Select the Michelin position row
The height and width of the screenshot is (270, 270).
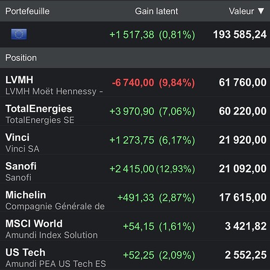click(x=135, y=198)
